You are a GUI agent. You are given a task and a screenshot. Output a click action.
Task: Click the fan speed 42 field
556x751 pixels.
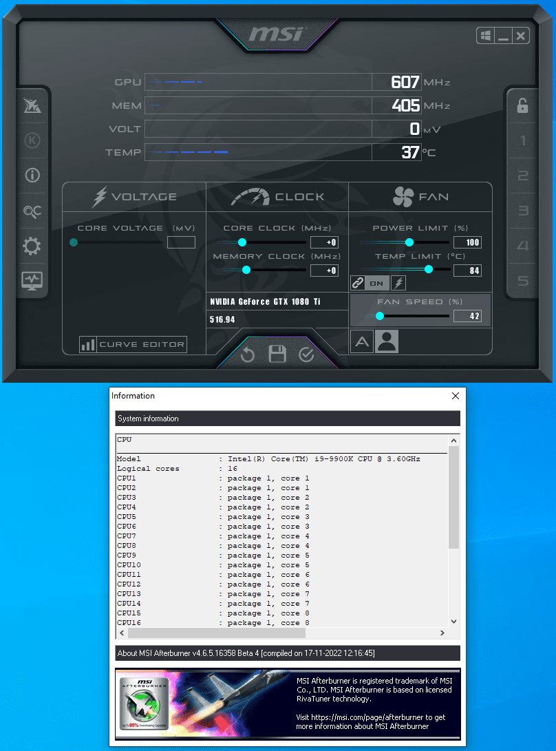tap(467, 316)
